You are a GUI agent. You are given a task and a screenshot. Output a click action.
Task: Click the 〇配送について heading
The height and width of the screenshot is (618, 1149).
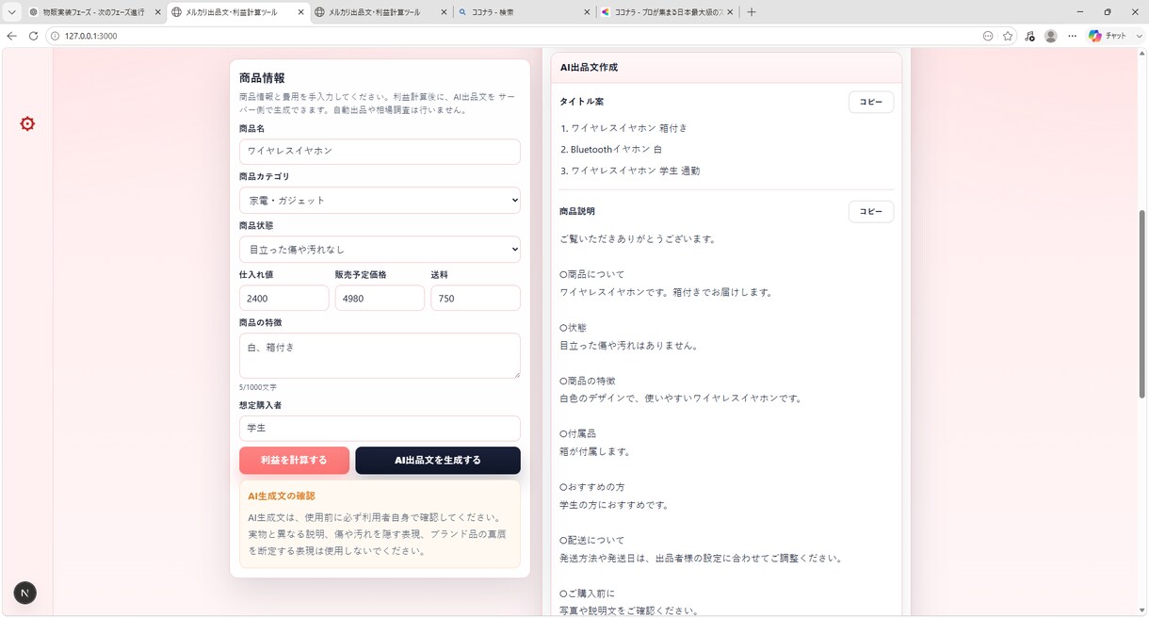point(591,540)
